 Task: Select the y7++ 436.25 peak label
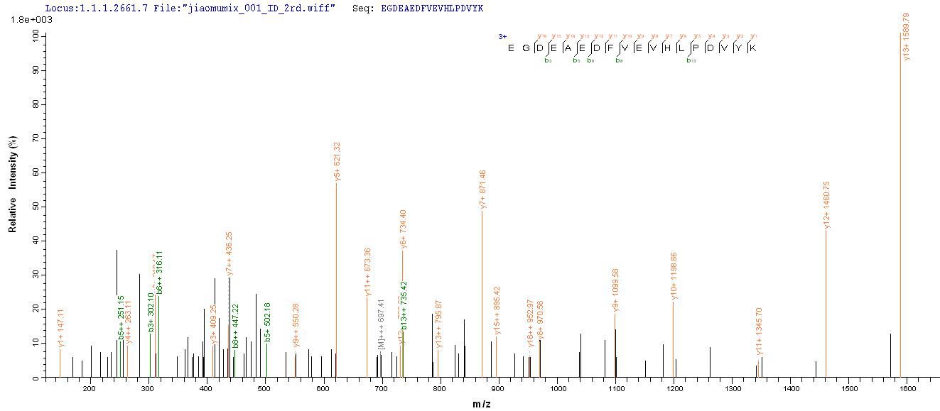point(229,253)
